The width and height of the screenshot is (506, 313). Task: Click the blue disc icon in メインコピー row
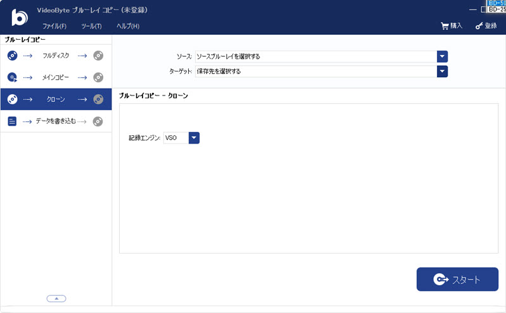tap(12, 77)
